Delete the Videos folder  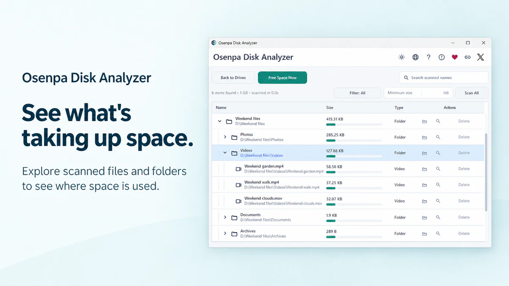[464, 153]
